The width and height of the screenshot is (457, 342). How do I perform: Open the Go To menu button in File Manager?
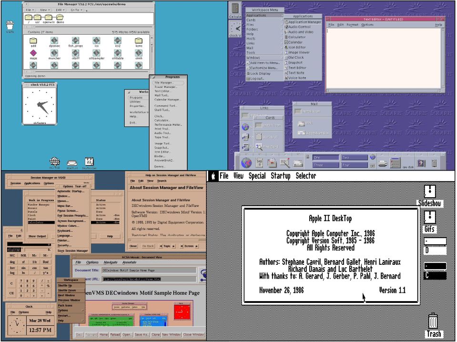(x=76, y=10)
